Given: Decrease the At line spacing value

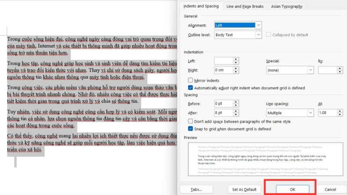Looking at the screenshot, I should coord(340,114).
